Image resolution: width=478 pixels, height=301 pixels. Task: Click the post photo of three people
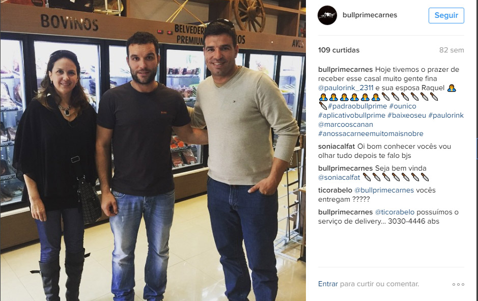(153, 151)
